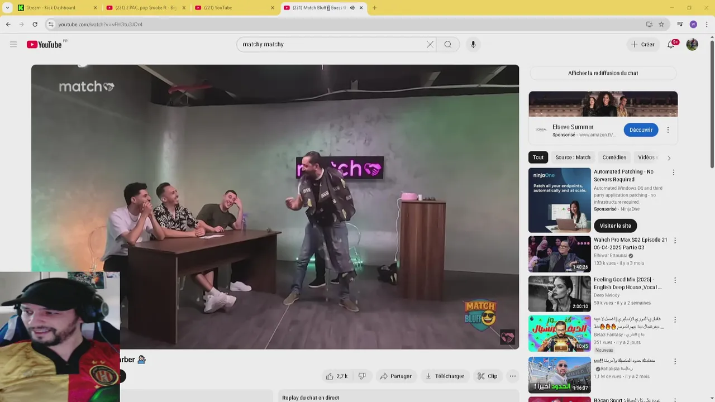
Task: Open the 10:45 Beta3 Fantasy thumbnail
Action: 559,333
